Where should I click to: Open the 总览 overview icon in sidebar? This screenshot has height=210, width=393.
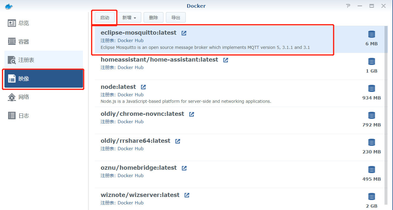tap(12, 23)
